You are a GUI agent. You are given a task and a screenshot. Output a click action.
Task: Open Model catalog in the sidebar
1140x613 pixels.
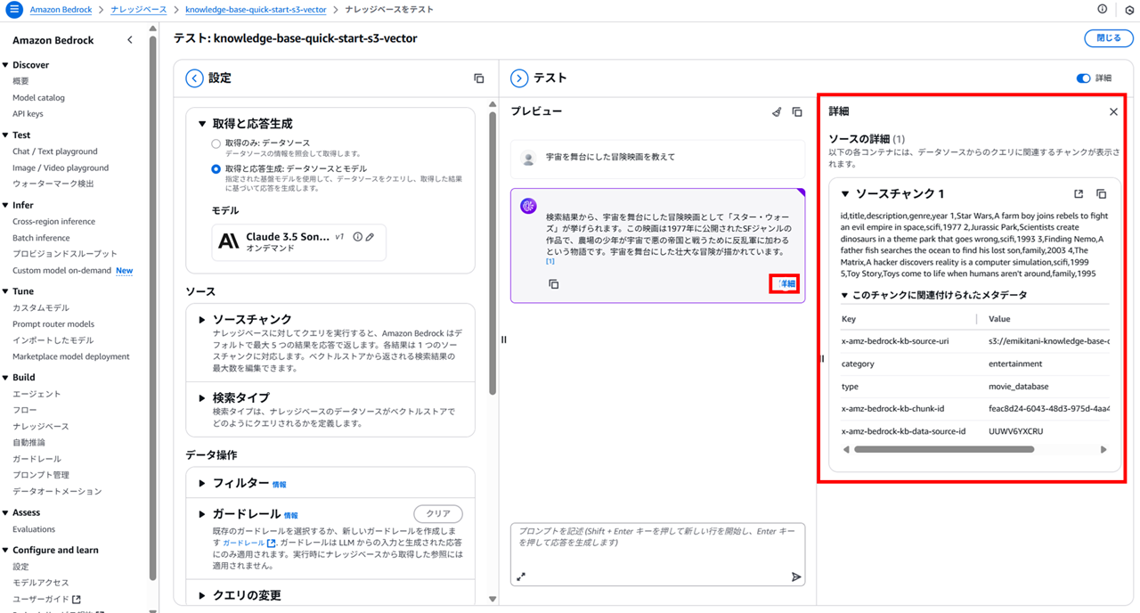point(38,98)
